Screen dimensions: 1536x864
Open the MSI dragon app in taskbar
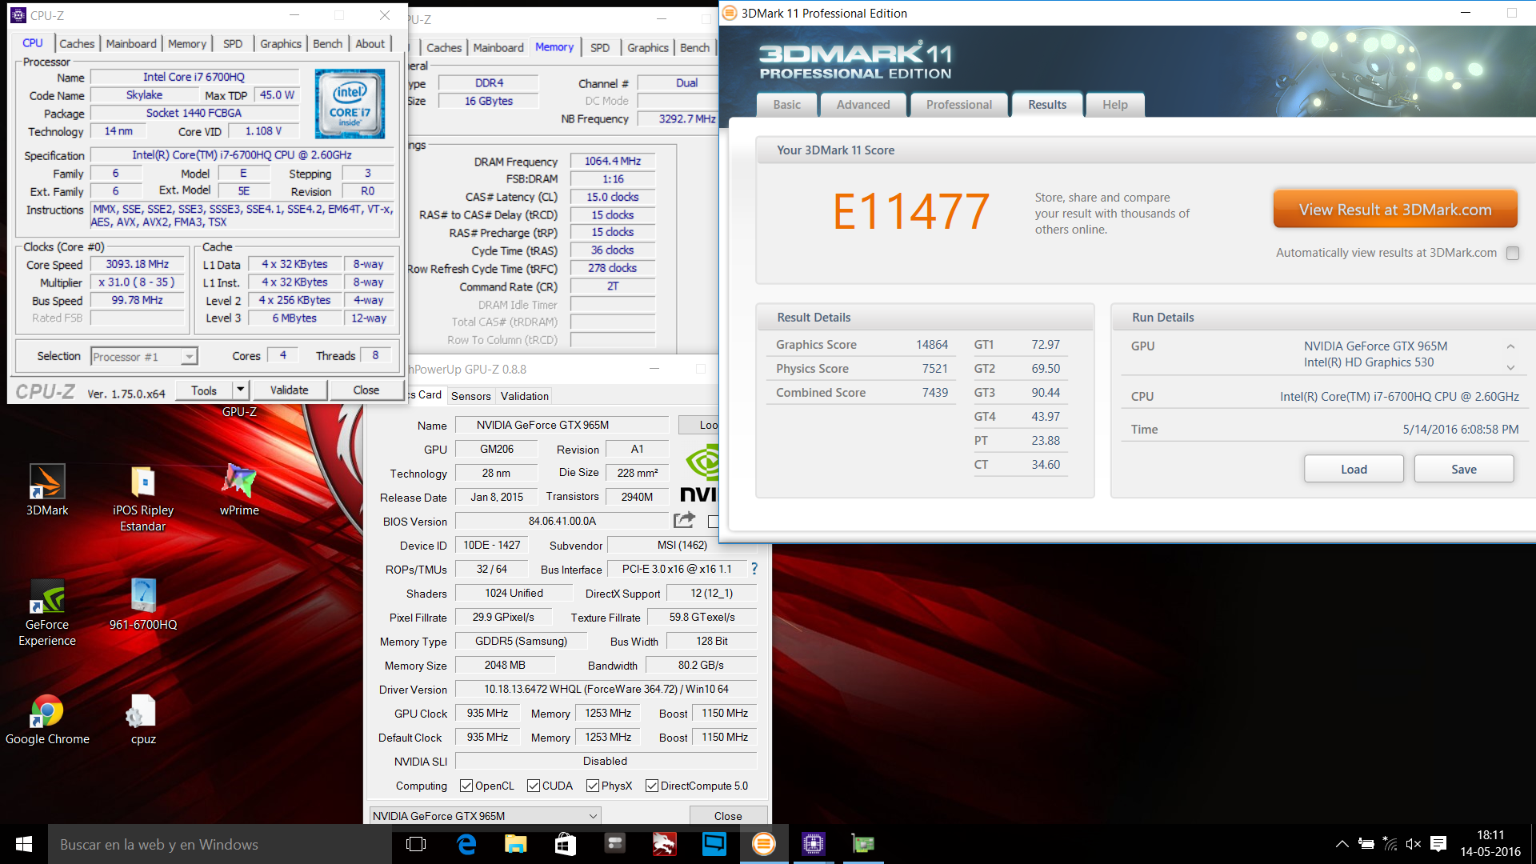tap(664, 844)
